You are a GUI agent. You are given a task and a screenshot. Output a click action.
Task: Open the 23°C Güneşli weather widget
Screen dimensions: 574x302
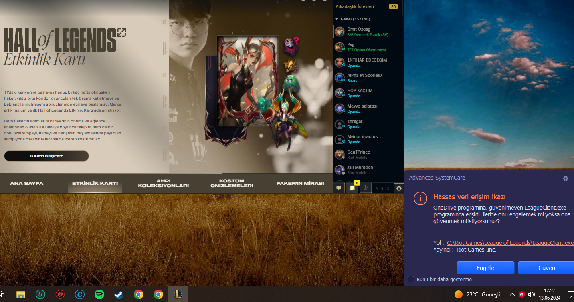477,294
